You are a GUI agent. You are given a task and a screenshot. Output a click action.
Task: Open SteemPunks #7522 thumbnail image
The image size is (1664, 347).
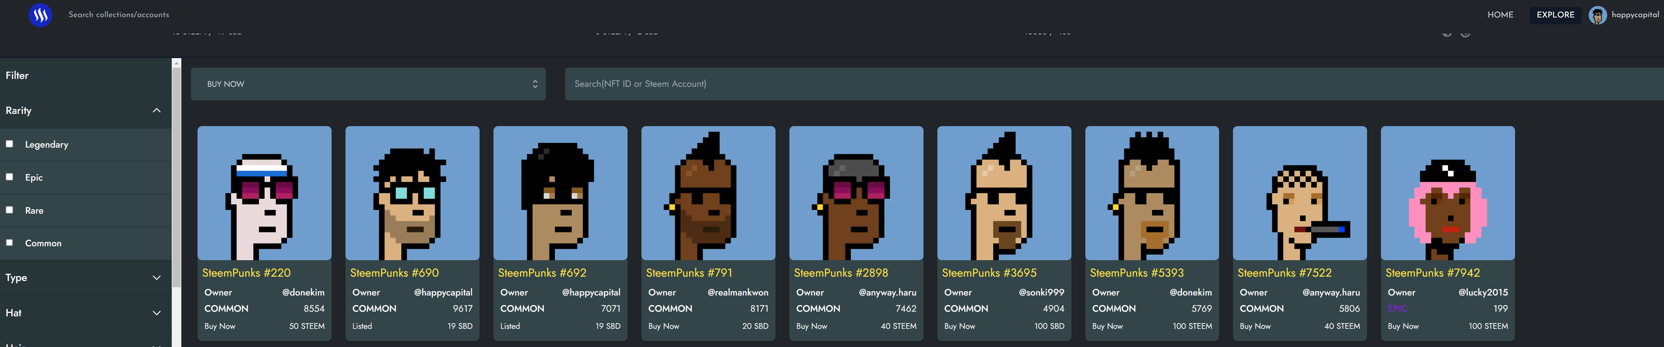[x=1300, y=193]
